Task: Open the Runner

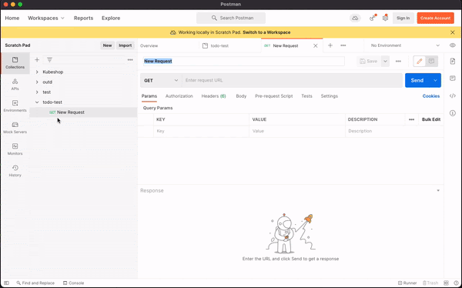Action: click(x=407, y=283)
